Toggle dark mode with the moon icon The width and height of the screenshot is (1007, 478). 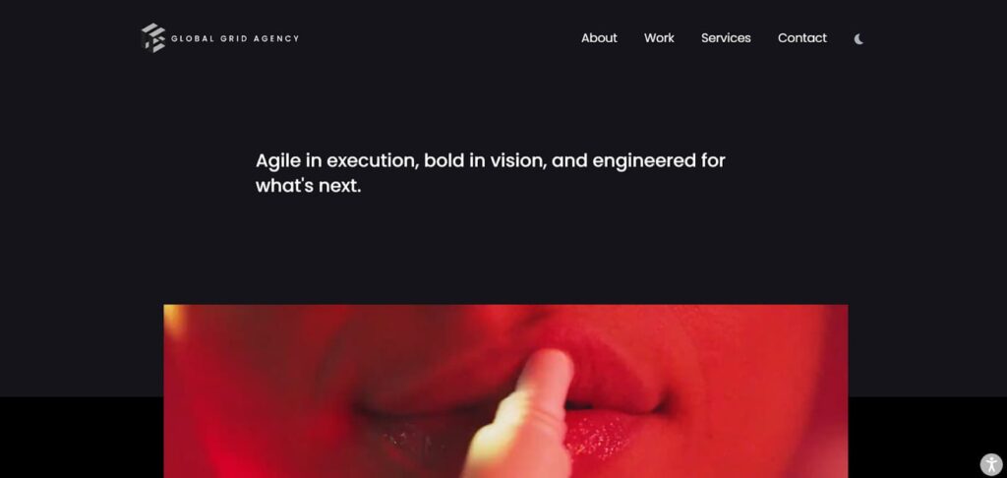859,39
